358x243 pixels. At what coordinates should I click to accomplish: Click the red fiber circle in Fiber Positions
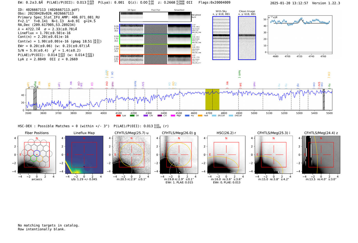coord(30,153)
